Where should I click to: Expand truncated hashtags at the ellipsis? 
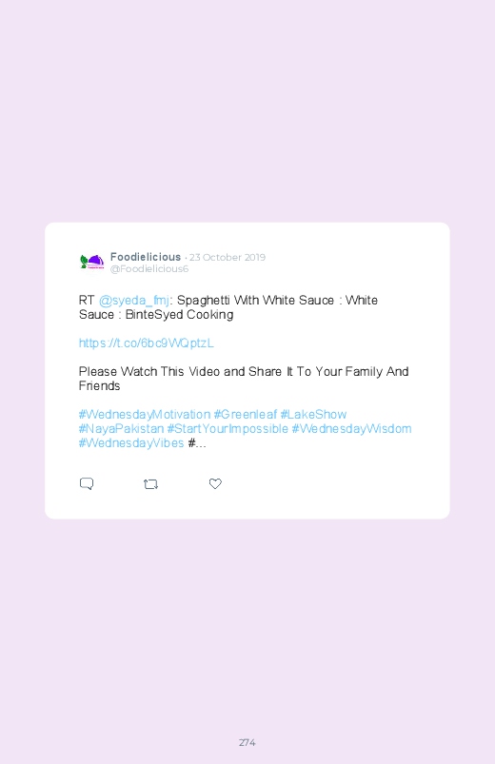[197, 443]
